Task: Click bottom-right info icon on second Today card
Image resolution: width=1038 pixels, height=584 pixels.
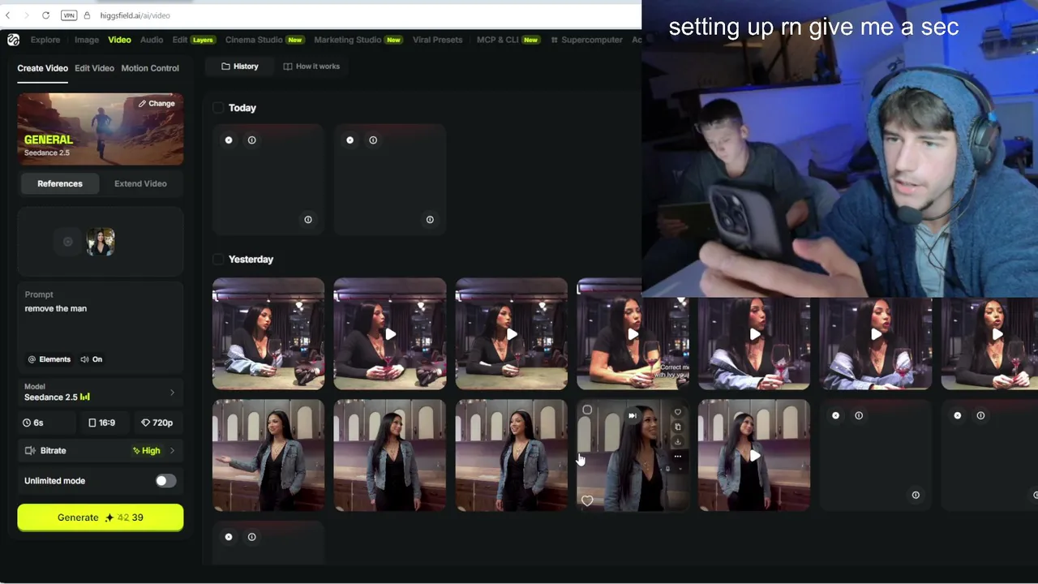Action: coord(430,220)
